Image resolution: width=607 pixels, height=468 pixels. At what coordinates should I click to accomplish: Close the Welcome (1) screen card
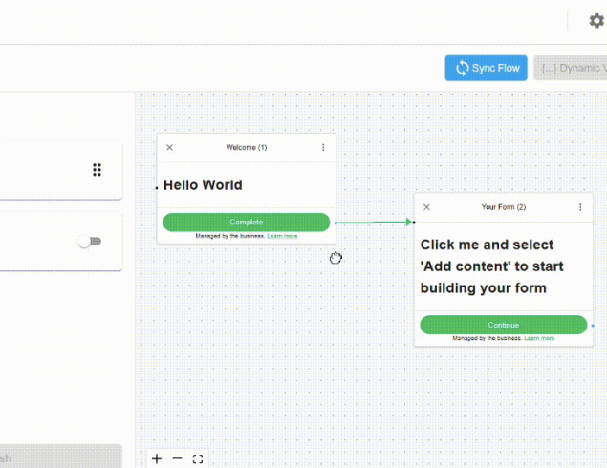[x=170, y=147]
